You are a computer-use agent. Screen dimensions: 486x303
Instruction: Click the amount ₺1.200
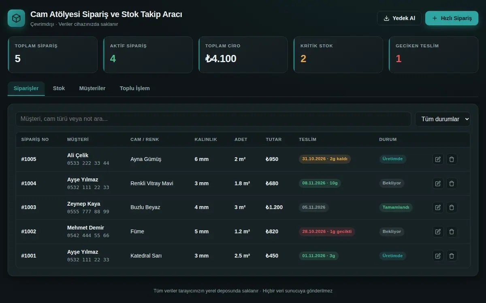click(x=274, y=207)
